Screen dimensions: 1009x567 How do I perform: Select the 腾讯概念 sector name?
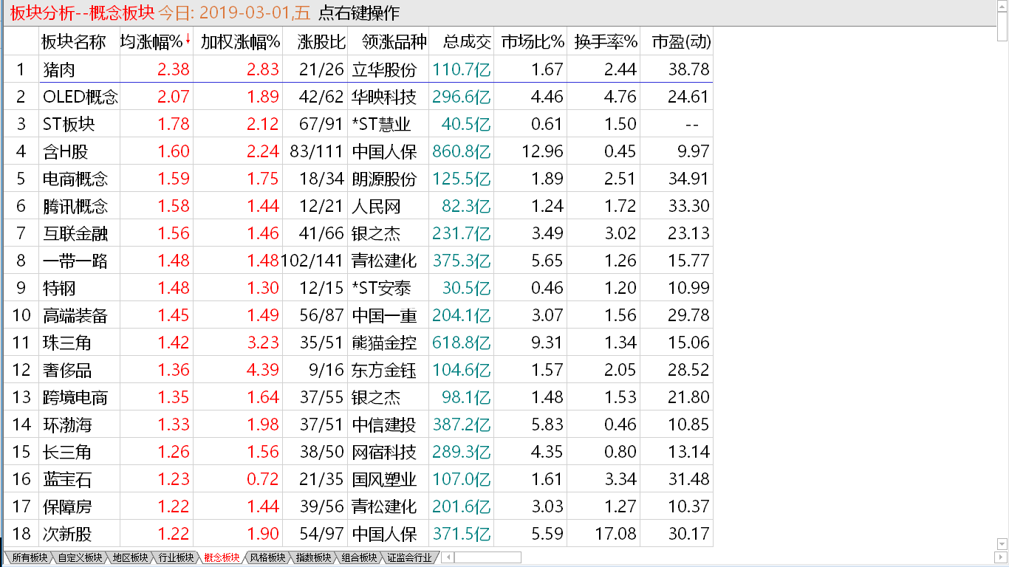point(75,206)
